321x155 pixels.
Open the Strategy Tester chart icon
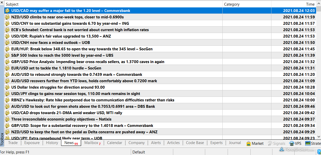tap(308, 143)
